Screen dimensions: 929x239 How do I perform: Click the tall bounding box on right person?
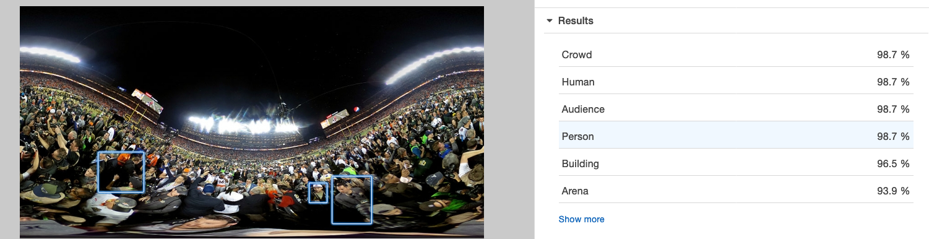click(352, 200)
